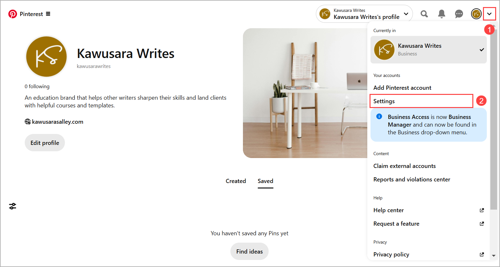The height and width of the screenshot is (267, 500).
Task: Click the Pinterest wordmark text
Action: [x=31, y=14]
